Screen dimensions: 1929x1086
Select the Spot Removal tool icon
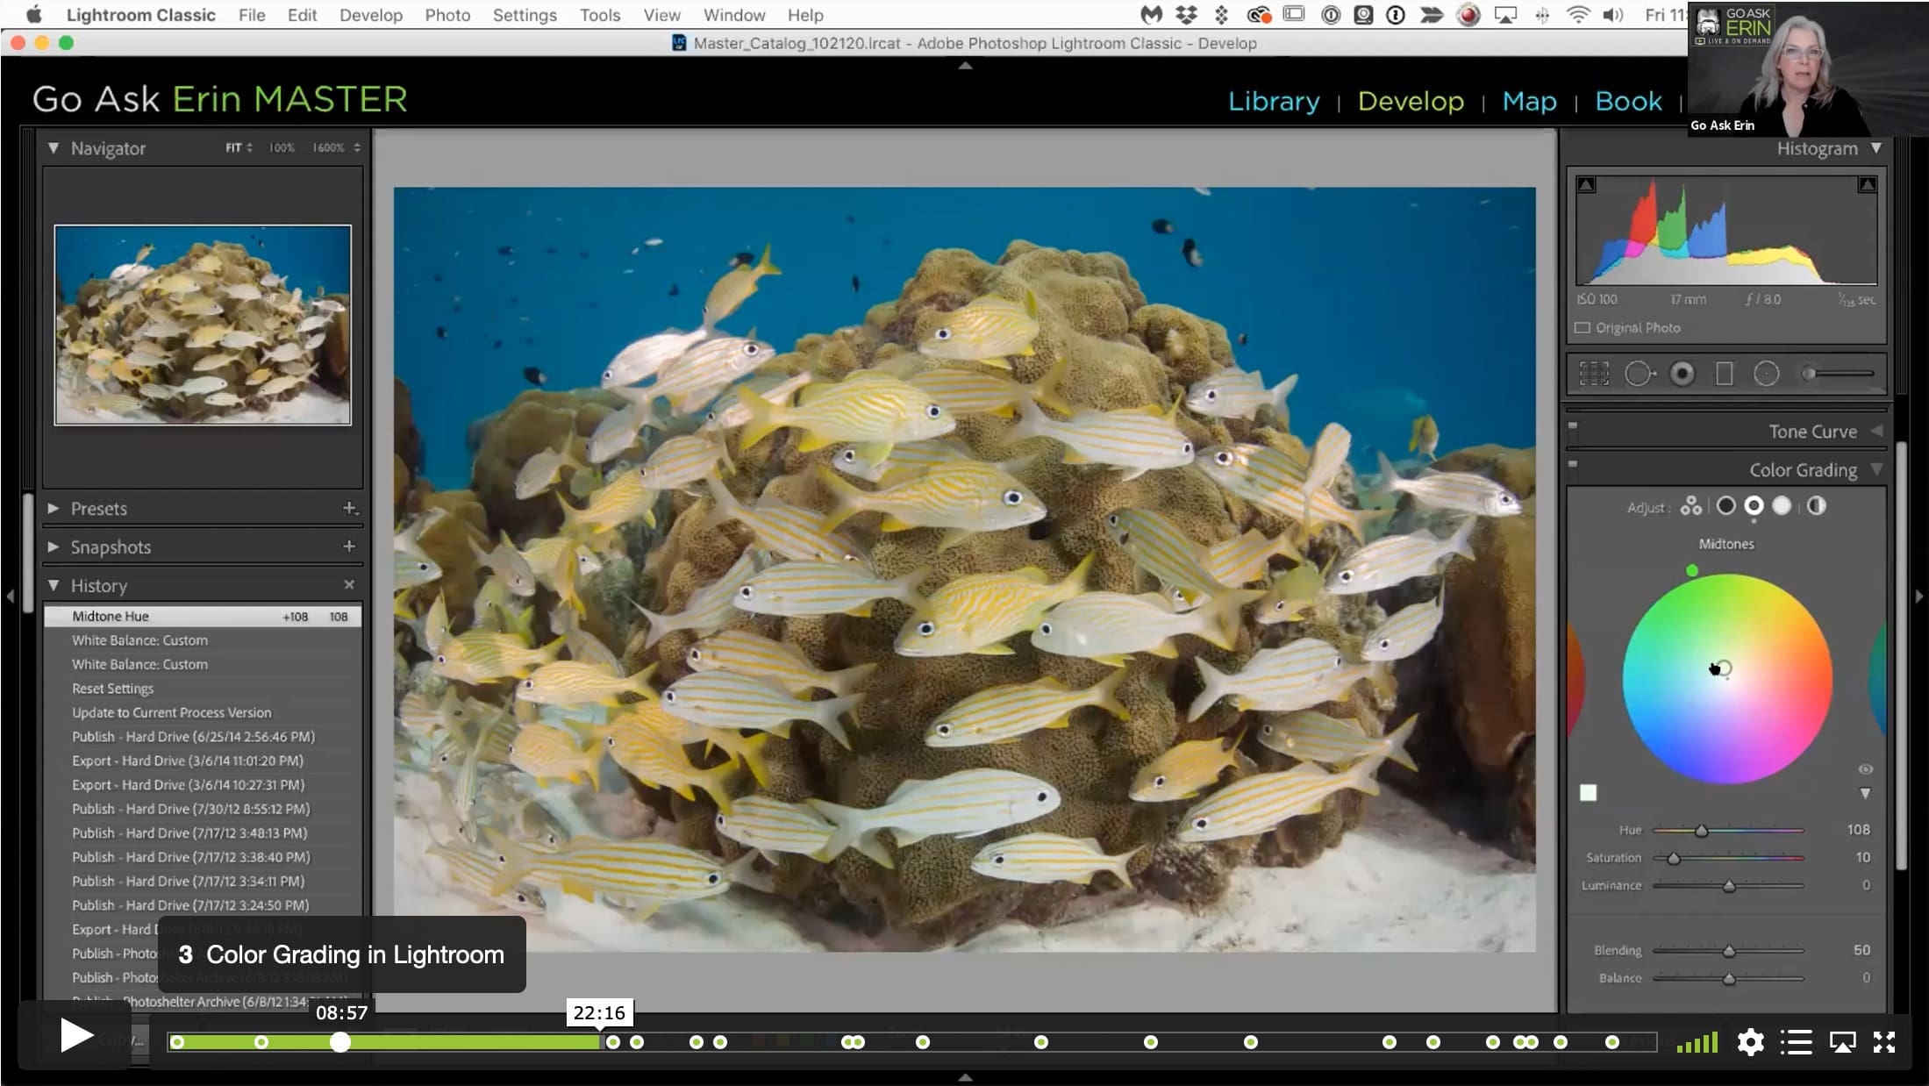(x=1639, y=375)
